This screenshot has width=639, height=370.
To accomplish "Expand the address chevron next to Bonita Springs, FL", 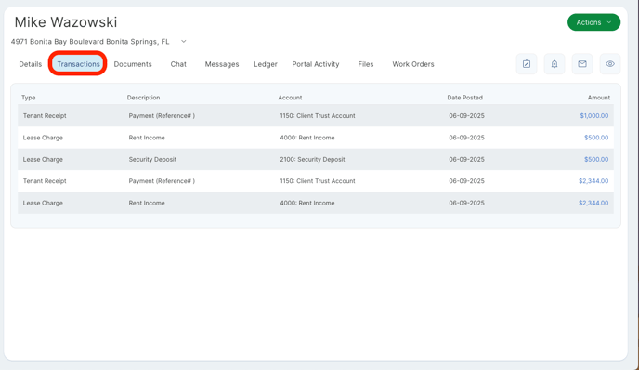I will point(183,42).
